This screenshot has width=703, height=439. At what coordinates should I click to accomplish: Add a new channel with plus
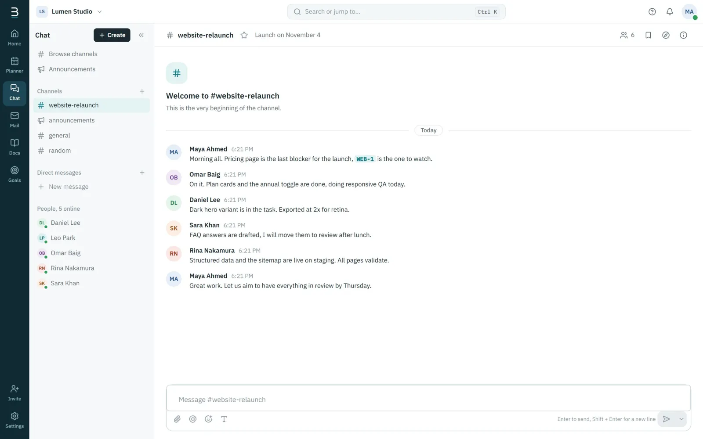coord(142,91)
